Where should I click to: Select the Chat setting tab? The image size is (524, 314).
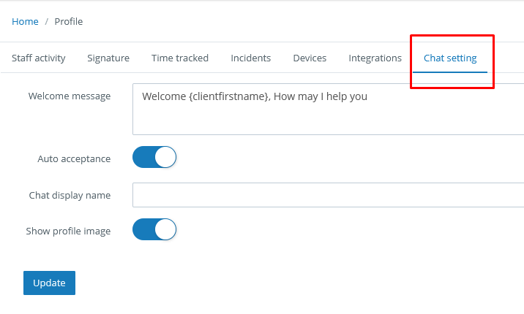pos(450,58)
